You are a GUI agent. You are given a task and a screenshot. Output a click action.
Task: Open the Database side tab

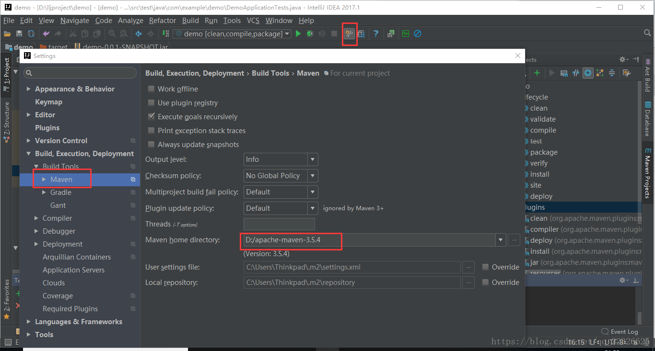pyautogui.click(x=647, y=119)
